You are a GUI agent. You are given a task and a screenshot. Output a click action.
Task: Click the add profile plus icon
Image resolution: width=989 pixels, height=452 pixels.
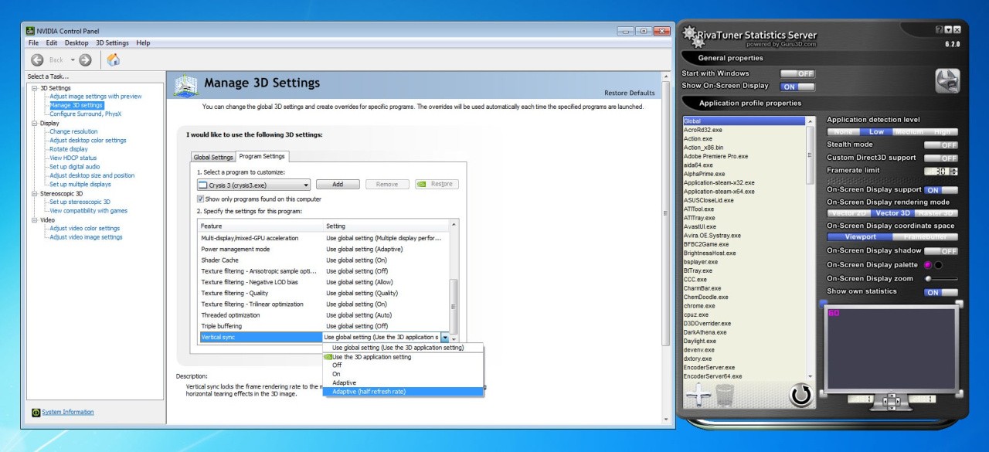pos(698,395)
